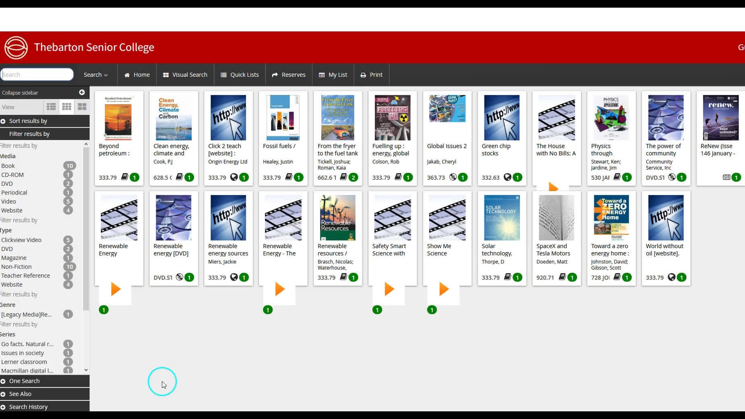Go to the Reserves page

click(288, 75)
